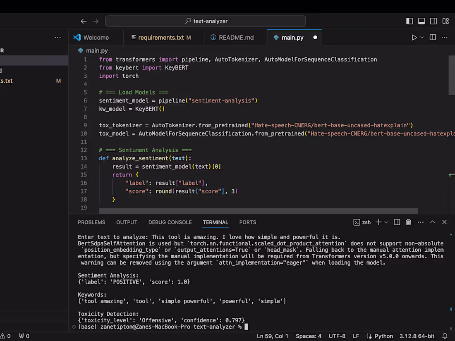Switch to the README.md tab
This screenshot has width=455, height=341.
tap(236, 37)
